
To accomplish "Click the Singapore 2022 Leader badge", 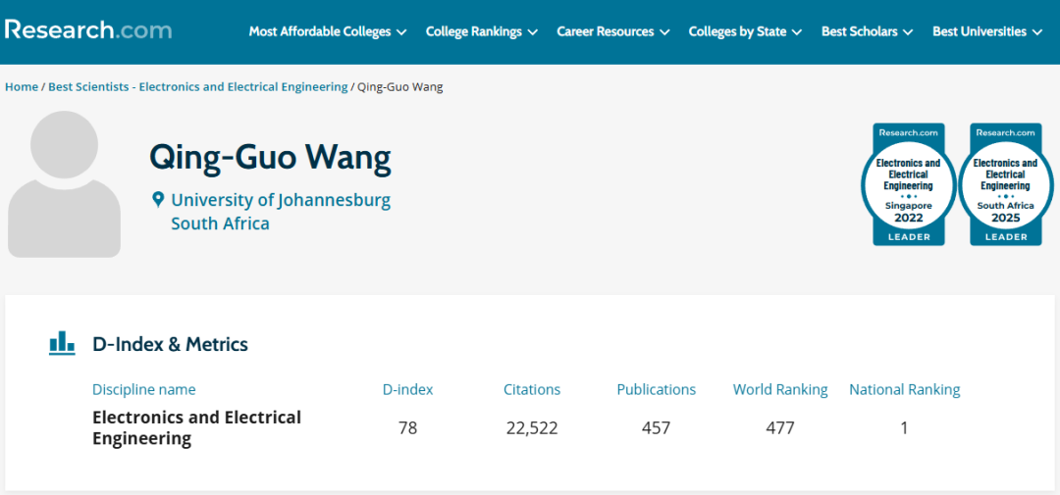I will (909, 183).
